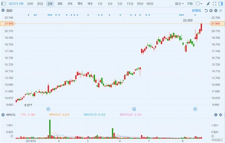Zoom out chart with minus icon
This screenshot has width=225, height=143.
coord(216,10)
